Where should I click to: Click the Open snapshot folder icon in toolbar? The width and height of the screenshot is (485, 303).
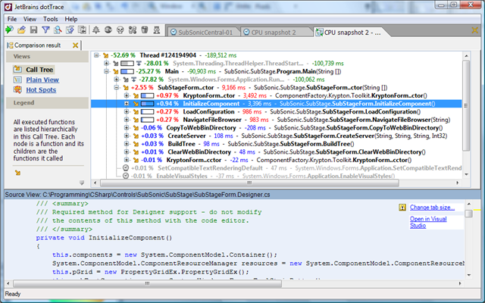21,30
